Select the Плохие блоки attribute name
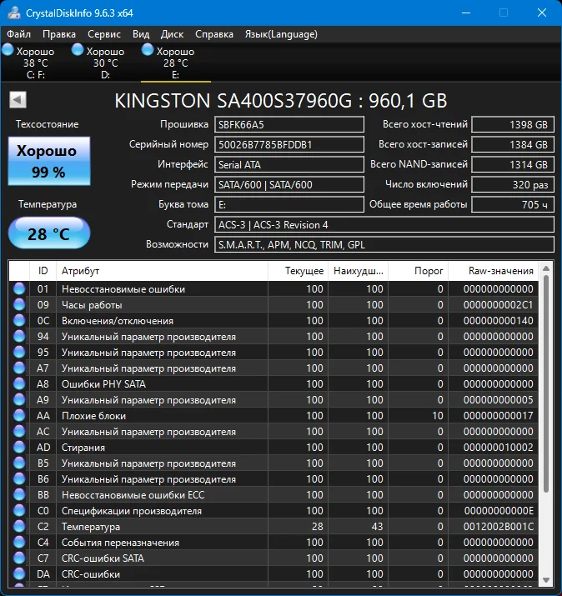Screen dimensions: 562x596 point(93,416)
